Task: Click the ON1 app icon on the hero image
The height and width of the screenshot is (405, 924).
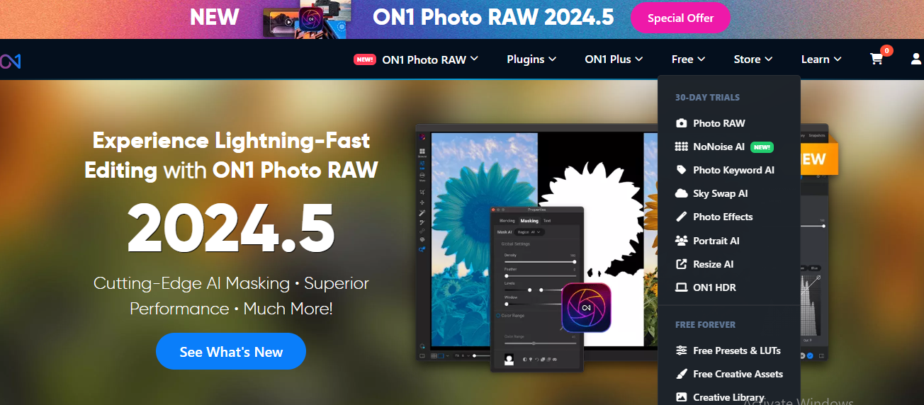Action: click(586, 308)
